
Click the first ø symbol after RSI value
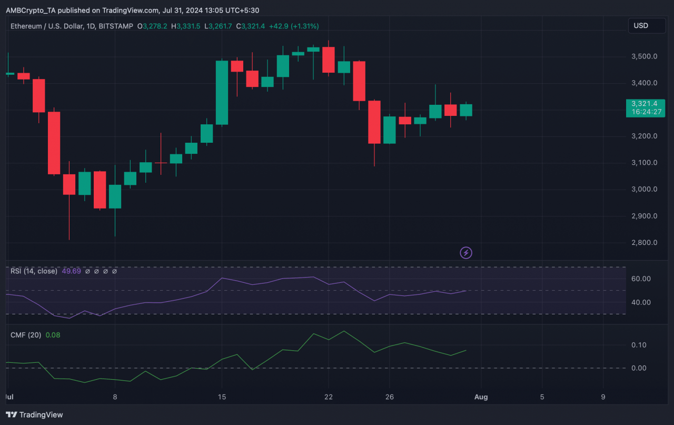tap(87, 271)
